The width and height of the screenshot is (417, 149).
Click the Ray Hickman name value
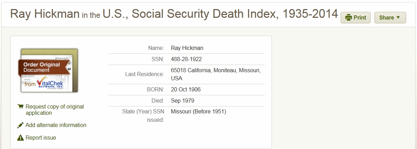[187, 48]
